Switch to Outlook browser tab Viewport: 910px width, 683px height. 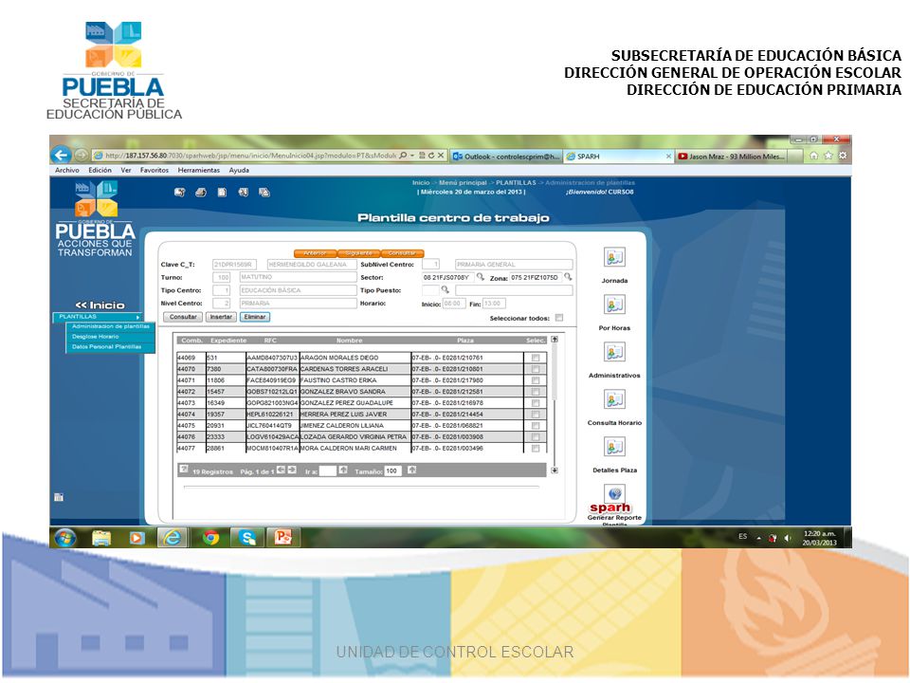(x=506, y=157)
